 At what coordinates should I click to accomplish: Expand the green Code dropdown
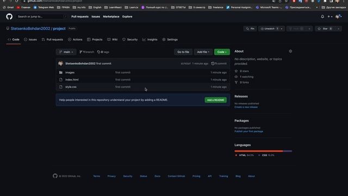click(222, 52)
